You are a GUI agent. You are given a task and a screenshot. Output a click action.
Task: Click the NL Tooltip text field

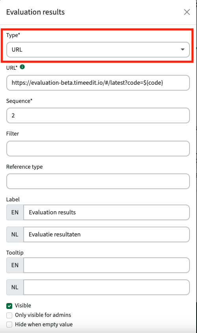(106, 287)
